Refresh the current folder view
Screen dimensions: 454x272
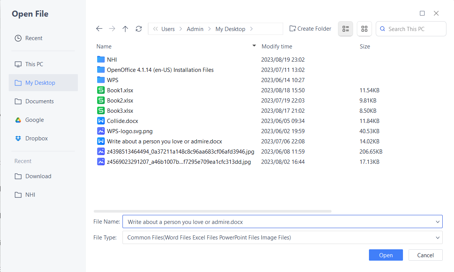click(x=138, y=28)
